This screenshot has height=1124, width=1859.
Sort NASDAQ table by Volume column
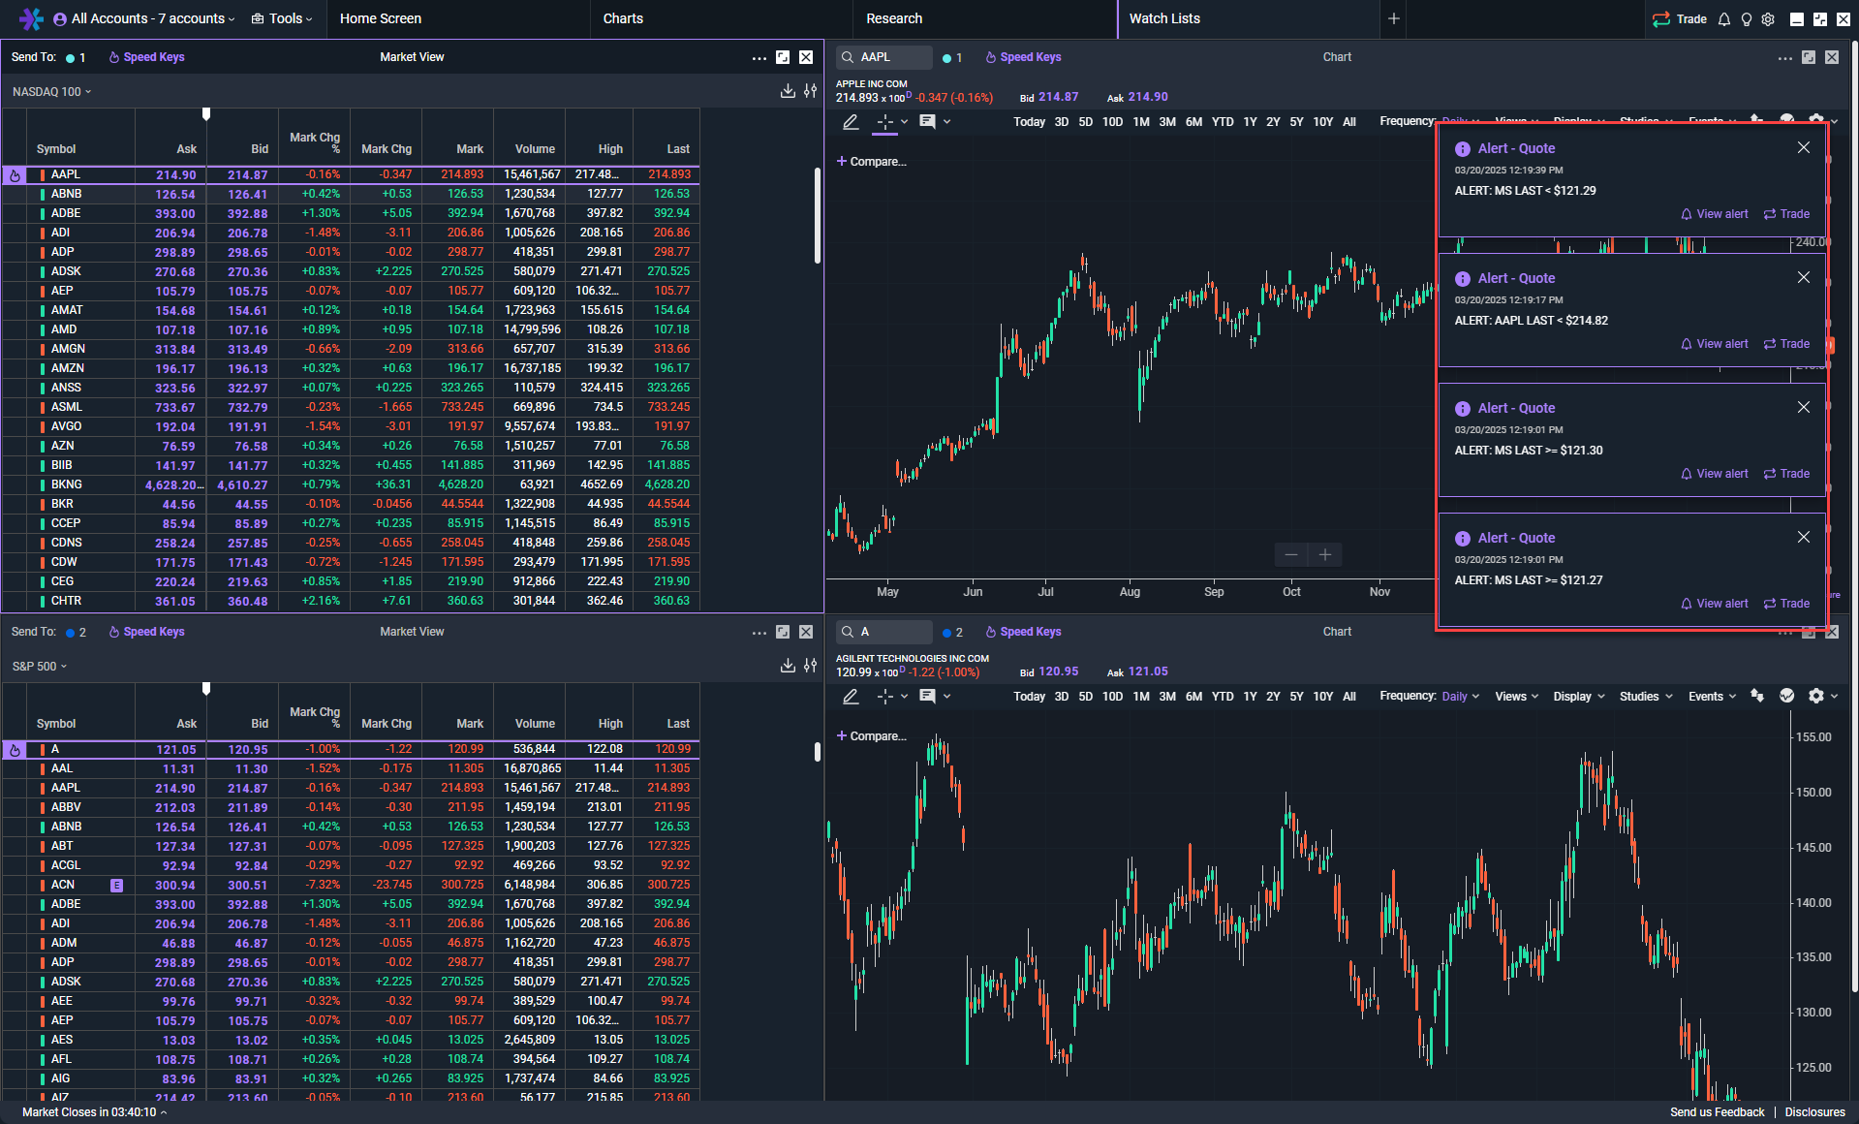tap(535, 149)
